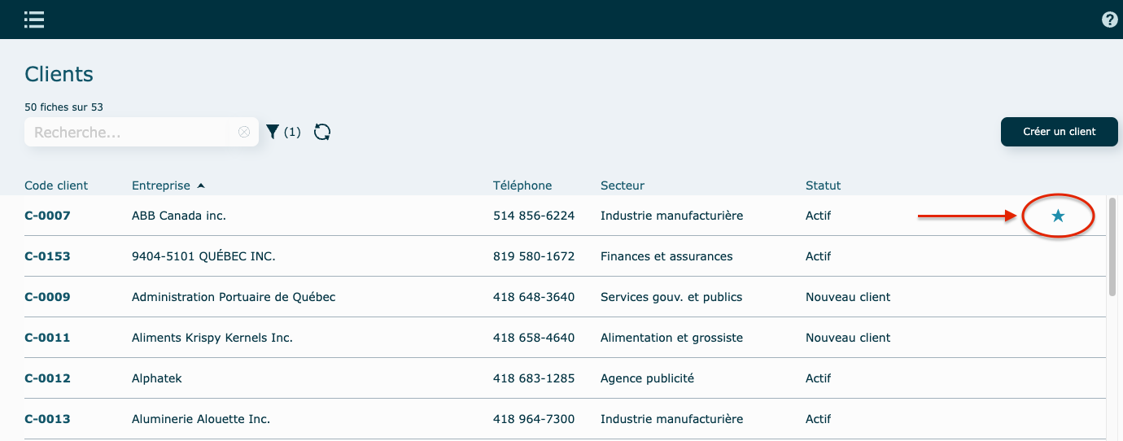
Task: Sort by Téléphone column header
Action: click(x=522, y=186)
